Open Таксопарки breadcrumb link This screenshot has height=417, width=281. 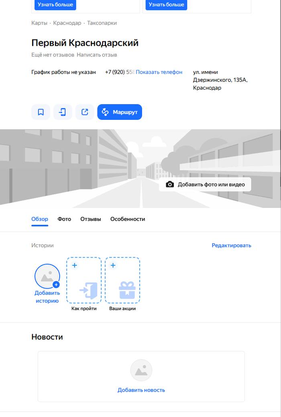coord(102,23)
